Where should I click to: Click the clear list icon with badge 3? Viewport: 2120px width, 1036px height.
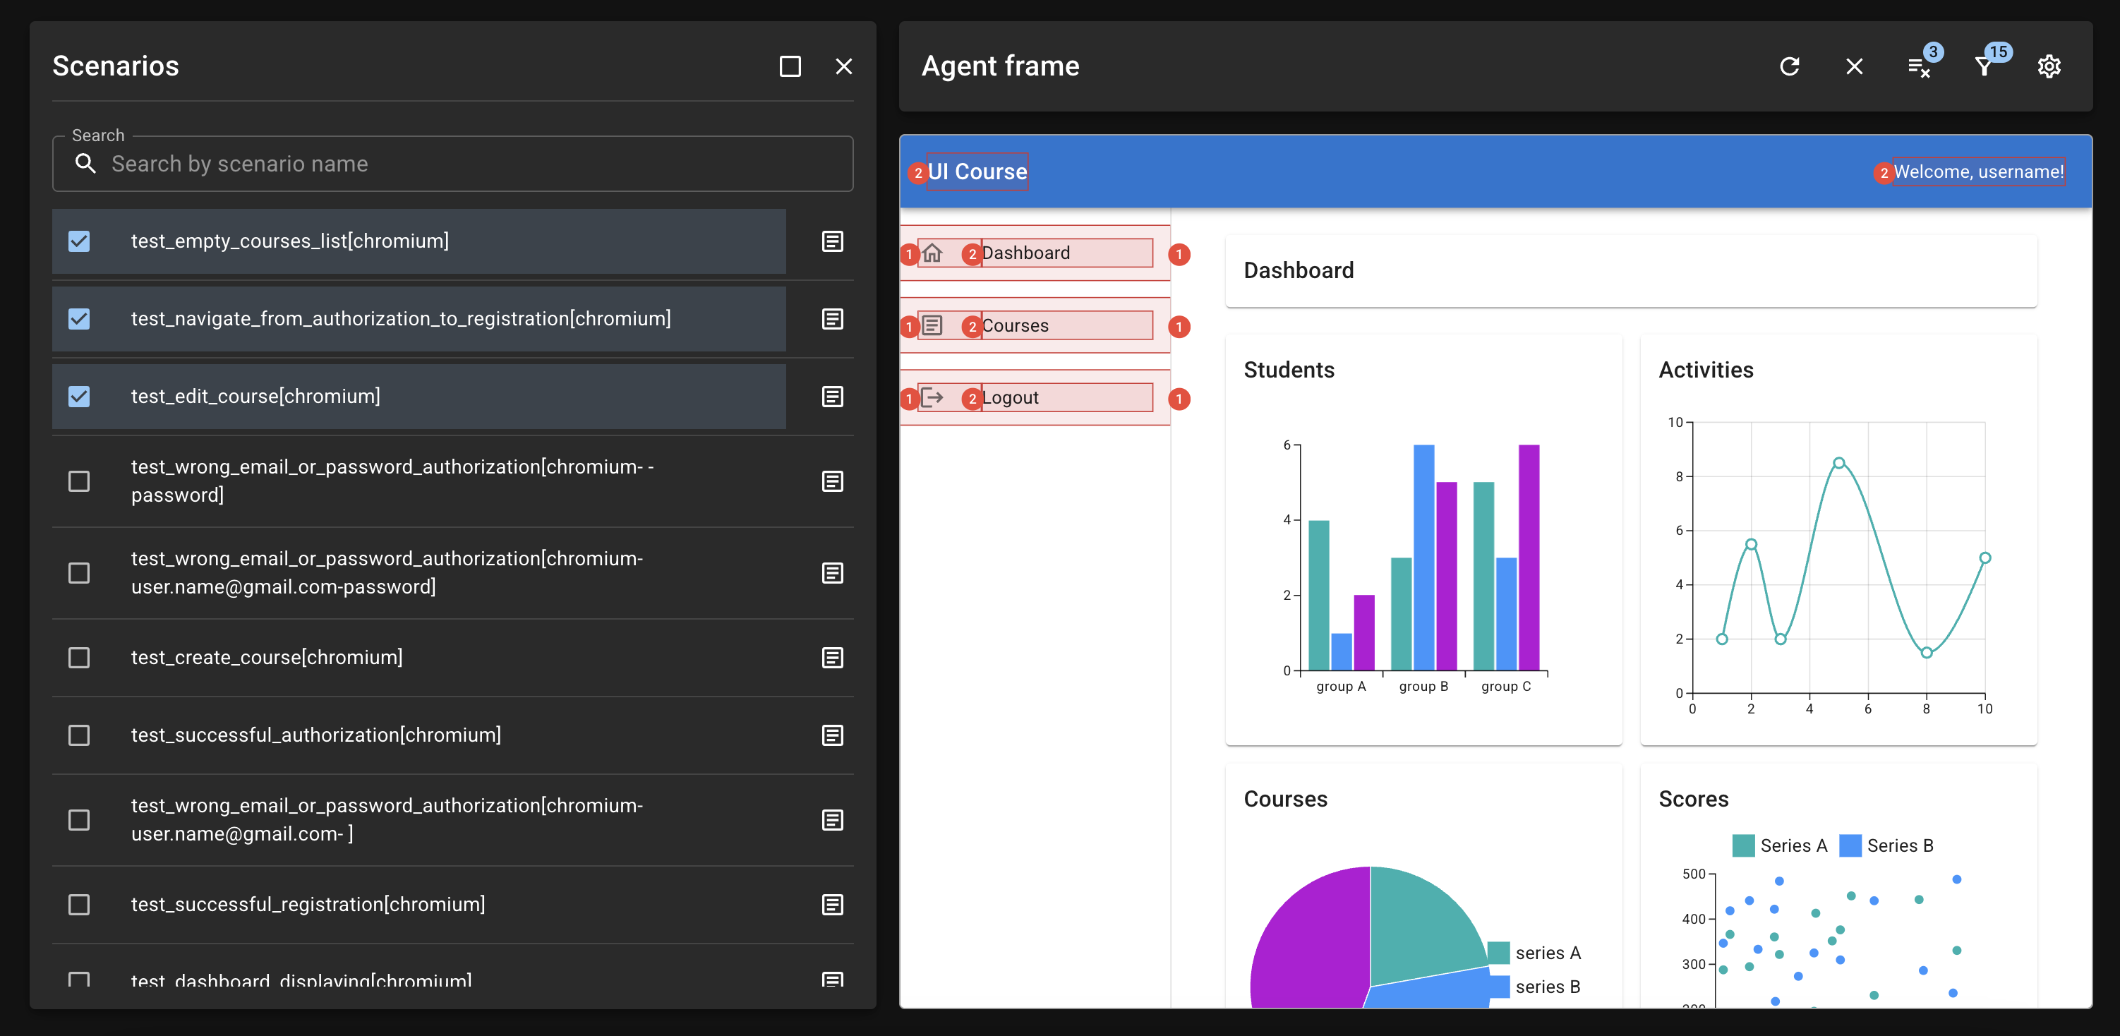(1919, 66)
